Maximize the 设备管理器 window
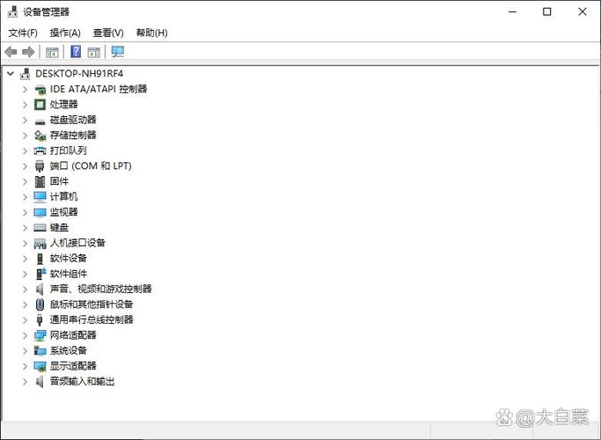Screen dimensions: 601x440 [547, 11]
